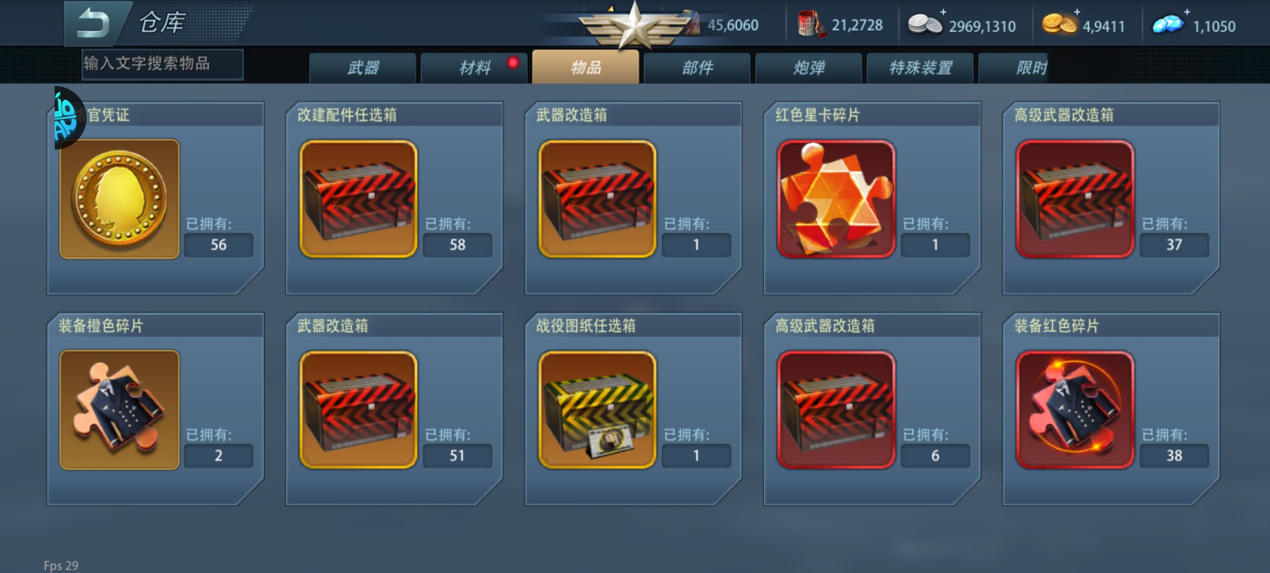Screen dimensions: 1270x573
Task: Open the 限时 tab
Action: (1013, 68)
